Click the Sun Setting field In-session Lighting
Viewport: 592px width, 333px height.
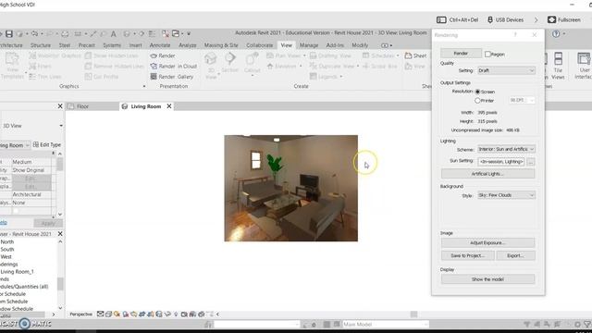[501, 162]
